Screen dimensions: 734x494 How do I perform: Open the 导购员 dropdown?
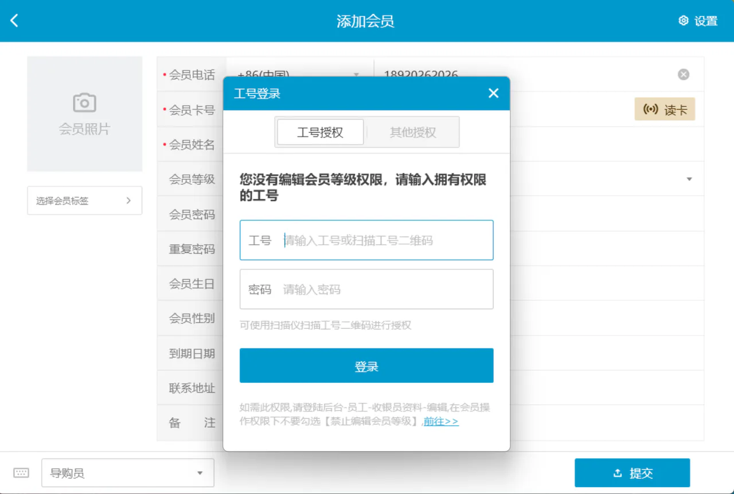click(128, 473)
